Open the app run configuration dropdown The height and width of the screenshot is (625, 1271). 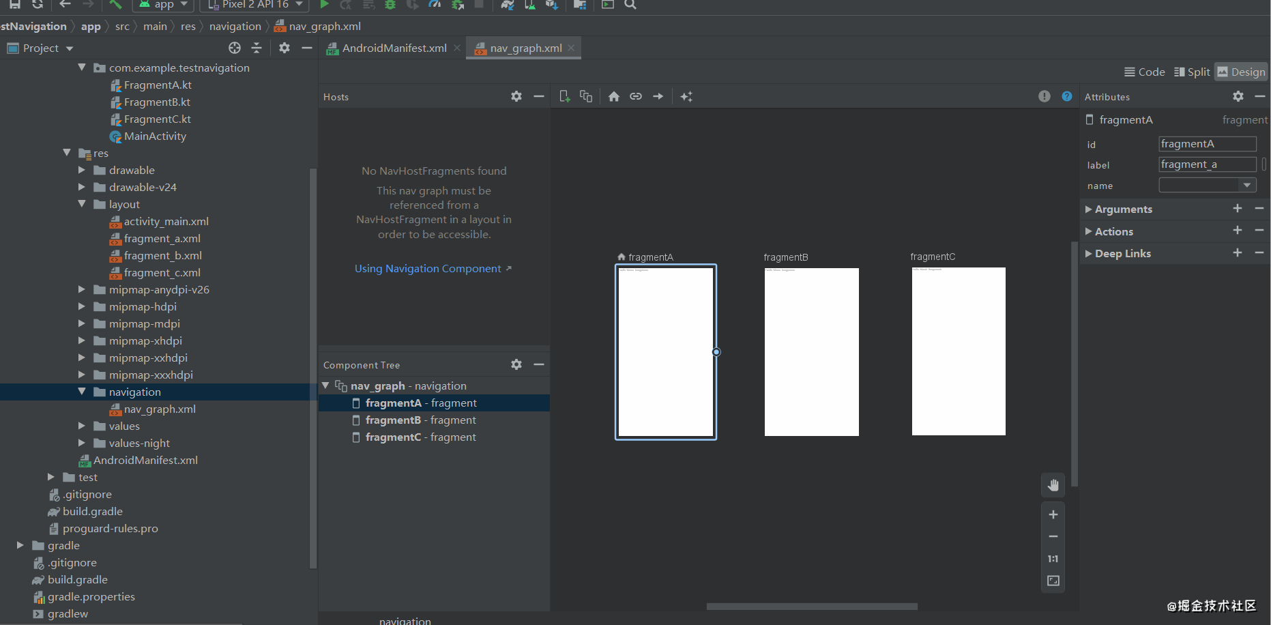point(164,5)
